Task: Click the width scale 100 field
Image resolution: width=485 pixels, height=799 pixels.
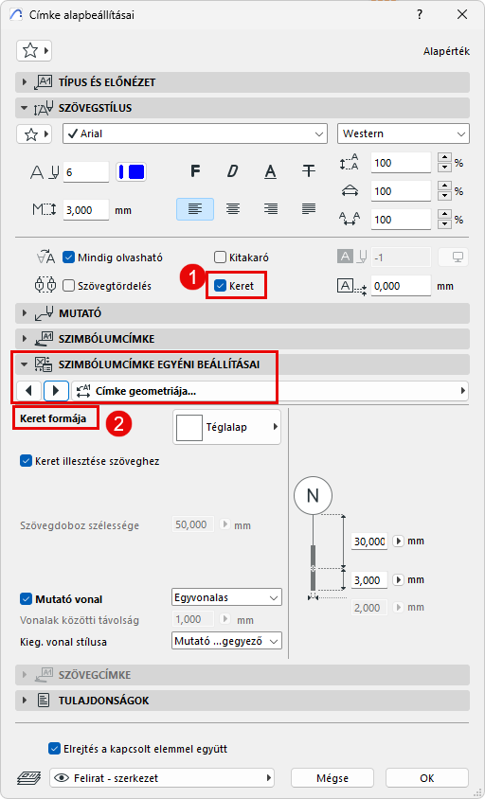Action: click(401, 191)
